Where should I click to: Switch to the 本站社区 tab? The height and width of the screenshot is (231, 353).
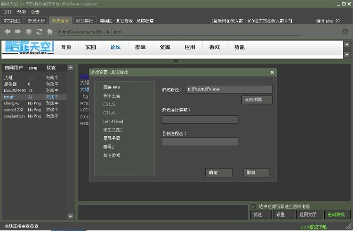point(12,21)
